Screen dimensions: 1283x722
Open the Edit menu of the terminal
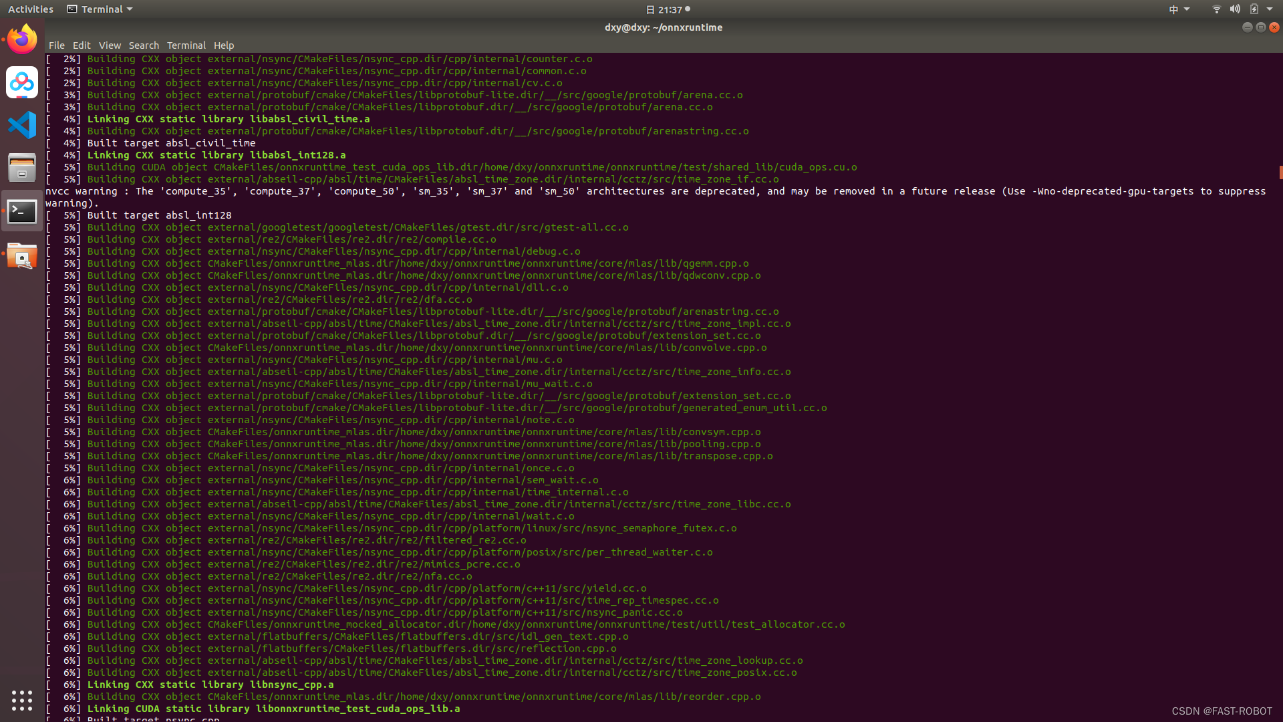click(82, 45)
